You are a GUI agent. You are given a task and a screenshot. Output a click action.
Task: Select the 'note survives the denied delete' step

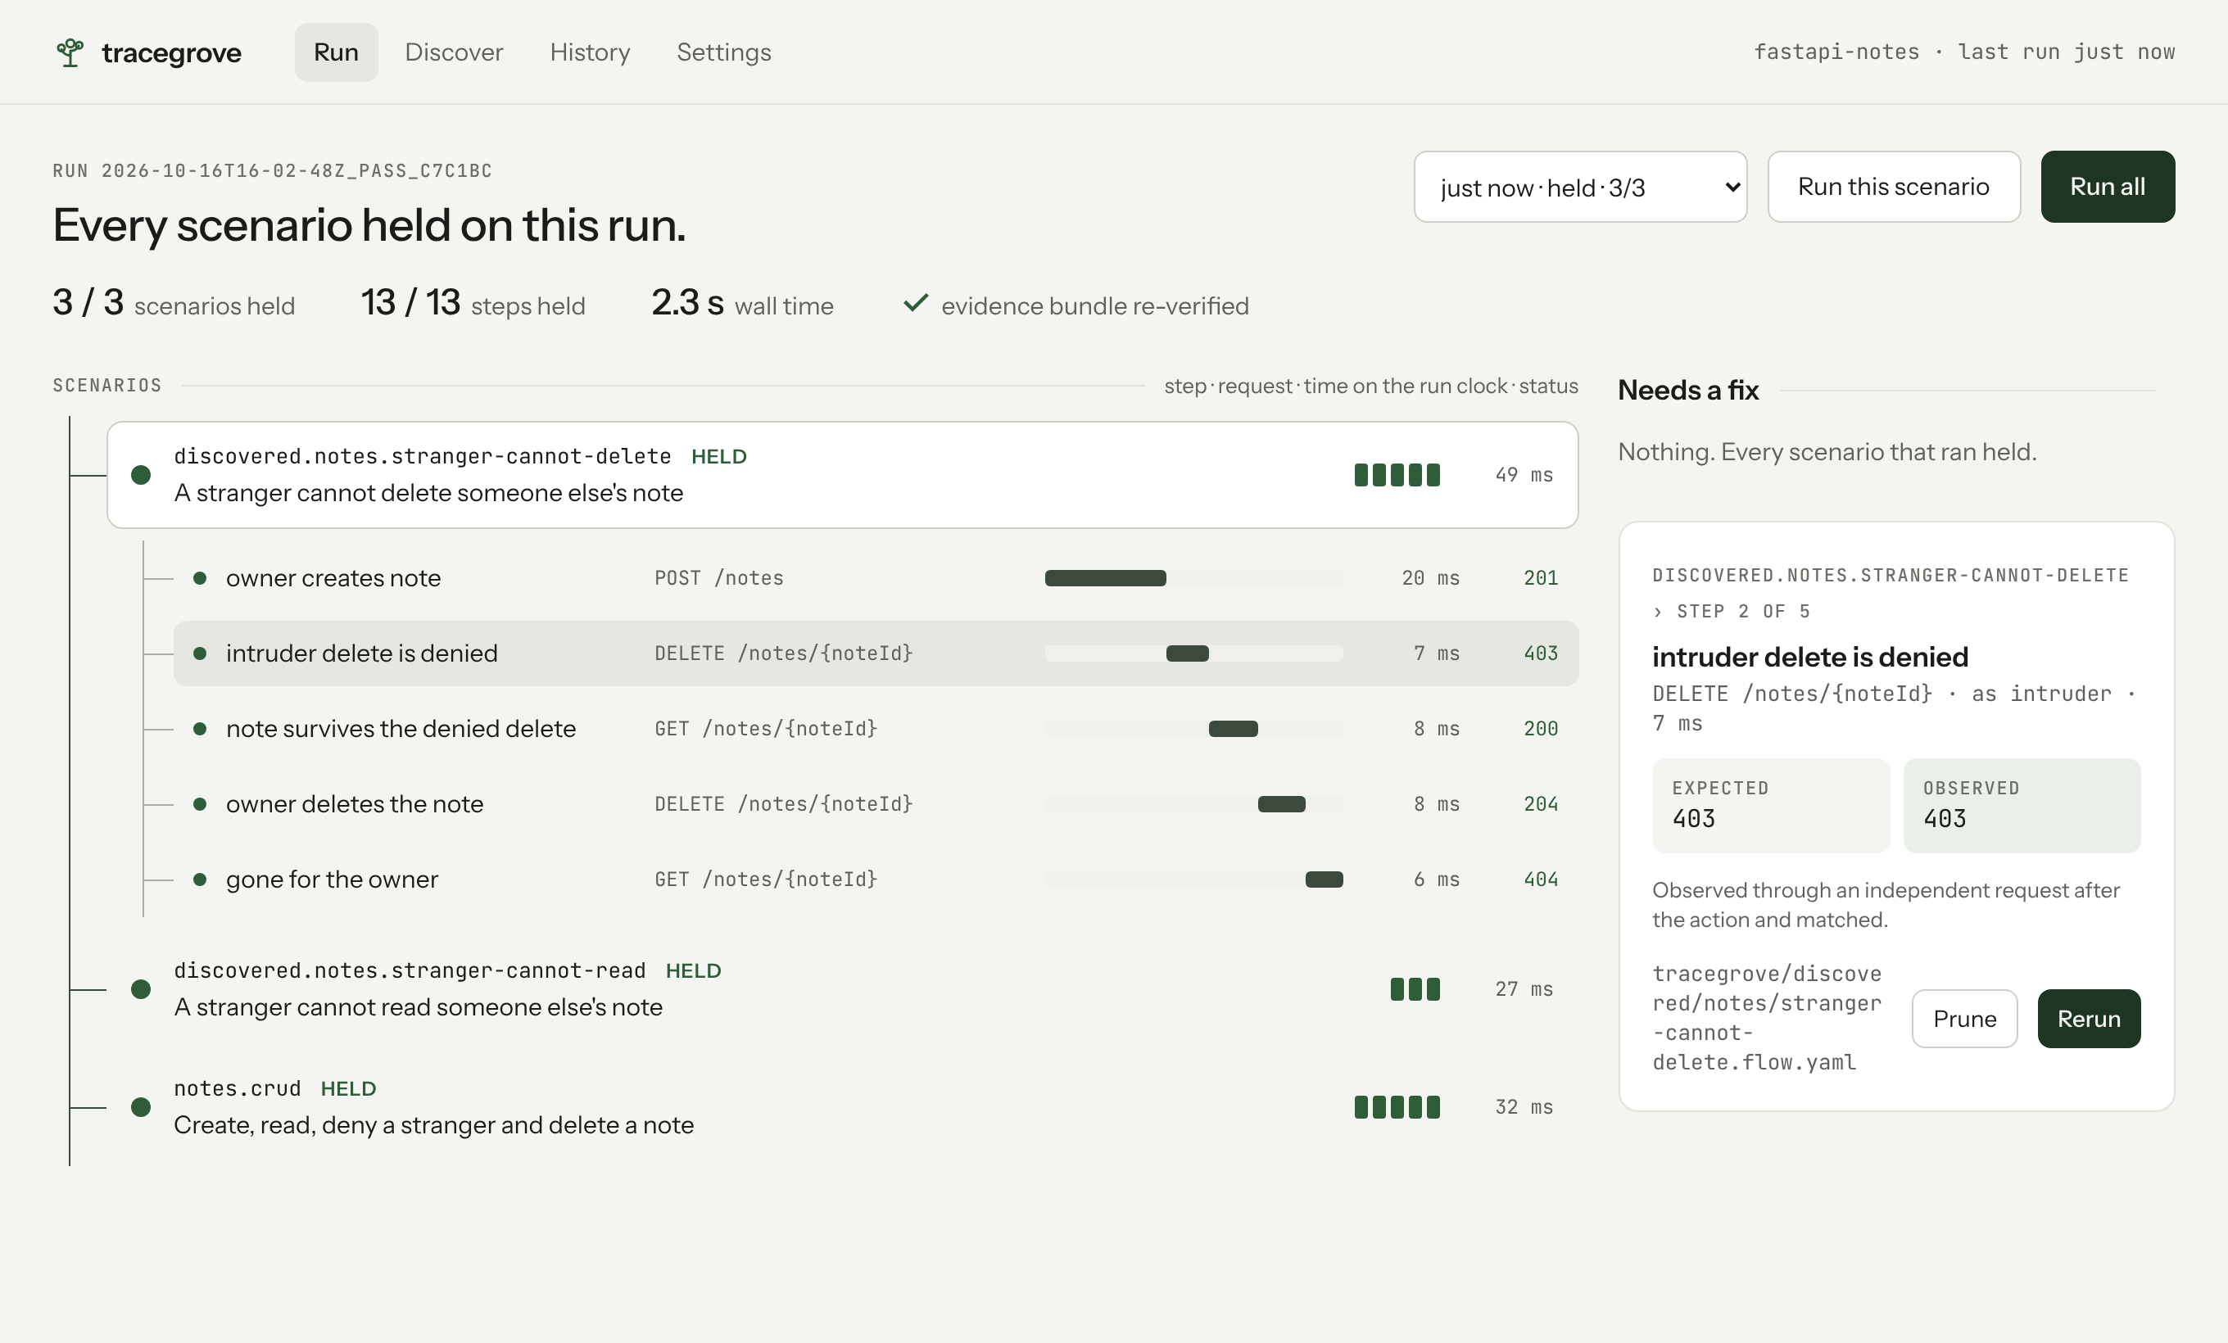tap(876, 729)
